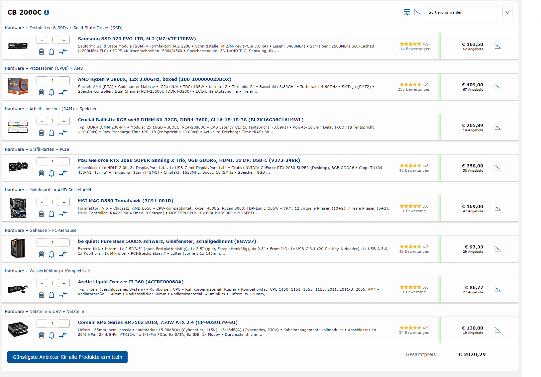
Task: Go to Netzteile & USV breadcrumb
Action: click(x=45, y=311)
